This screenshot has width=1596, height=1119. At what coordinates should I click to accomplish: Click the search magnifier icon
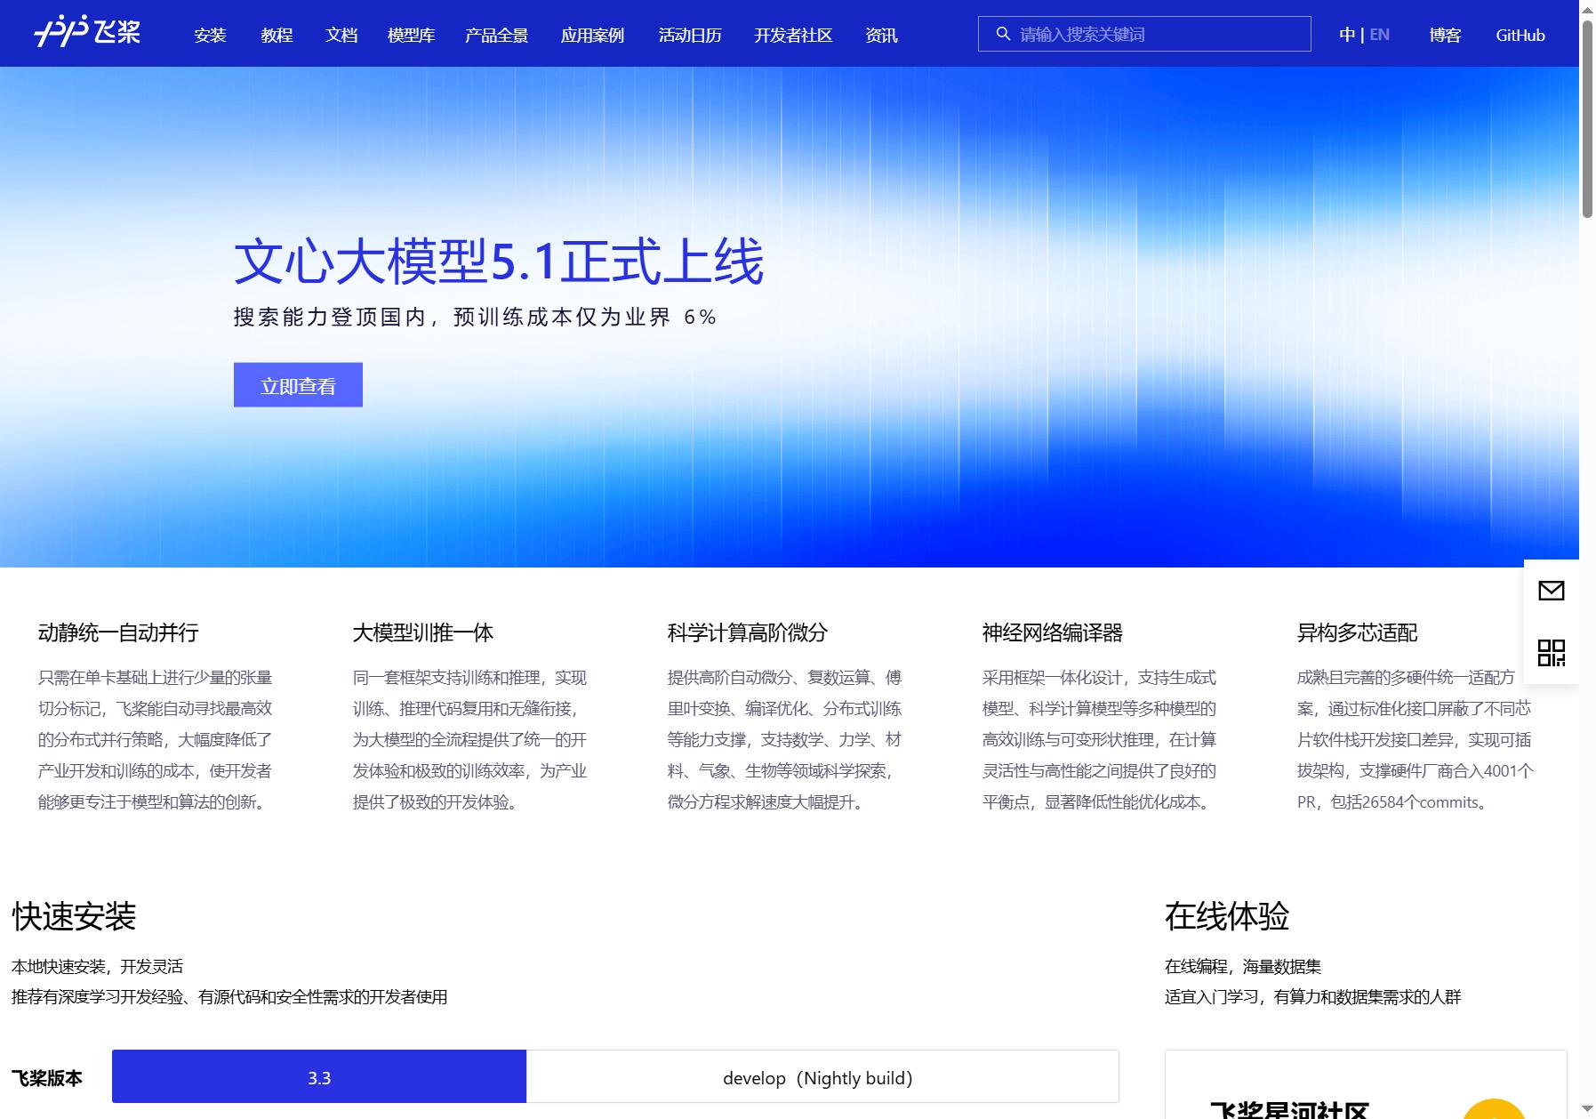pos(1003,34)
